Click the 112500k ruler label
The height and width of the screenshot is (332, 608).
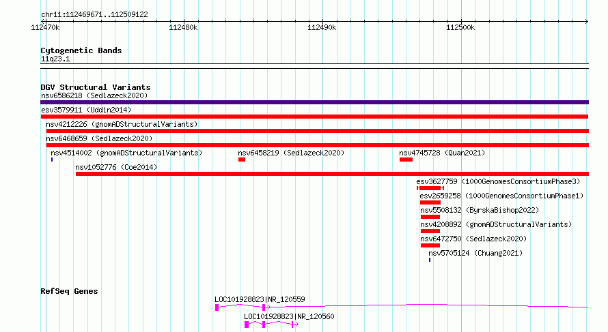click(460, 27)
